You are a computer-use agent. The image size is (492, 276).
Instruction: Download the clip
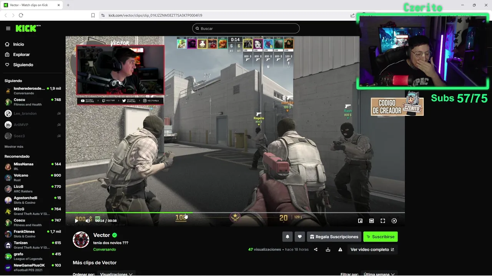(x=328, y=250)
